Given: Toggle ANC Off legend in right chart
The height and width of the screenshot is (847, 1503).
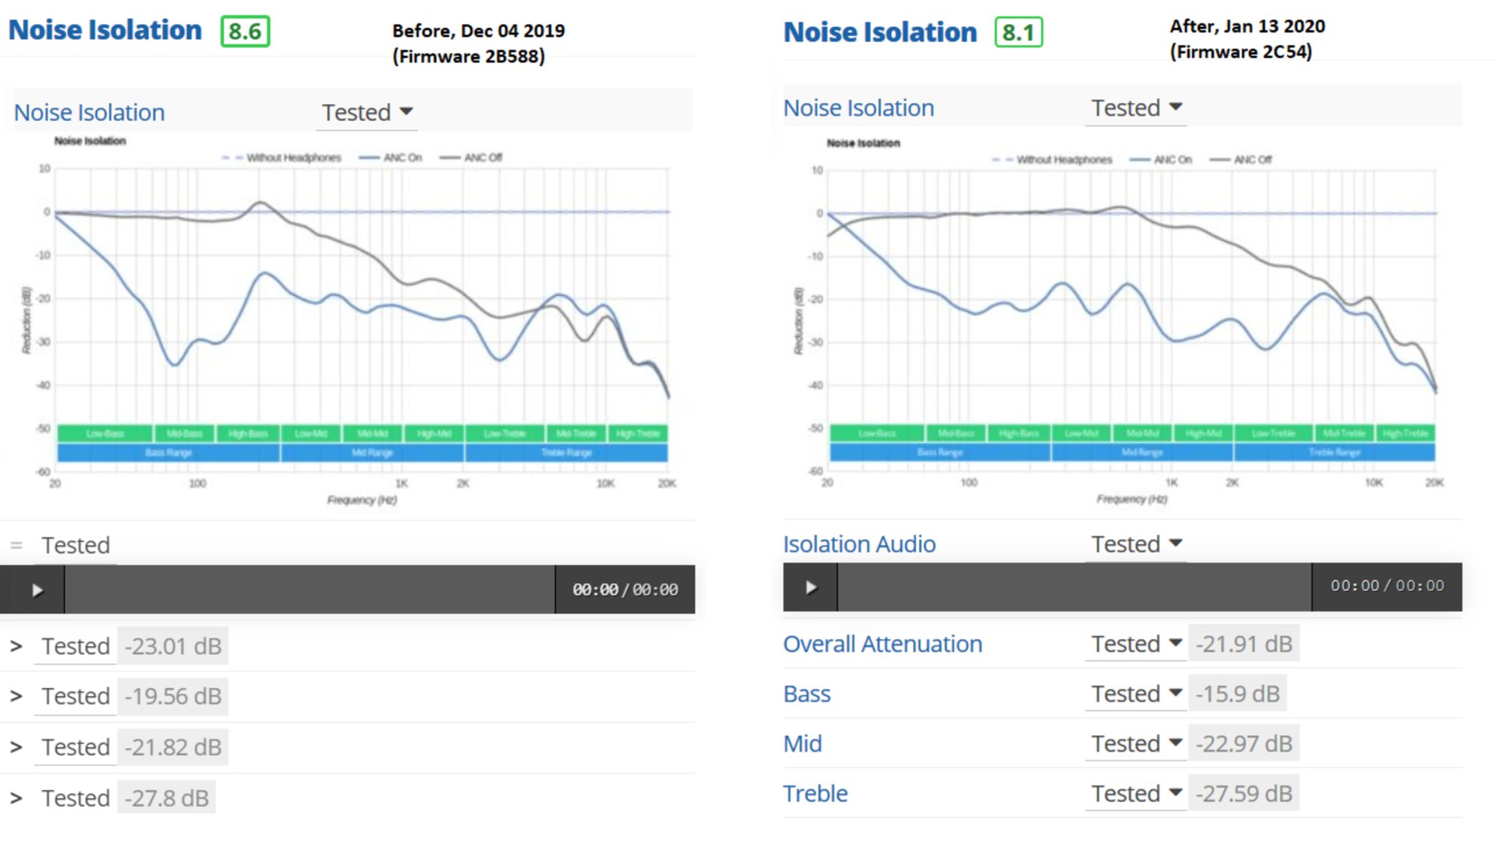Looking at the screenshot, I should [1251, 160].
